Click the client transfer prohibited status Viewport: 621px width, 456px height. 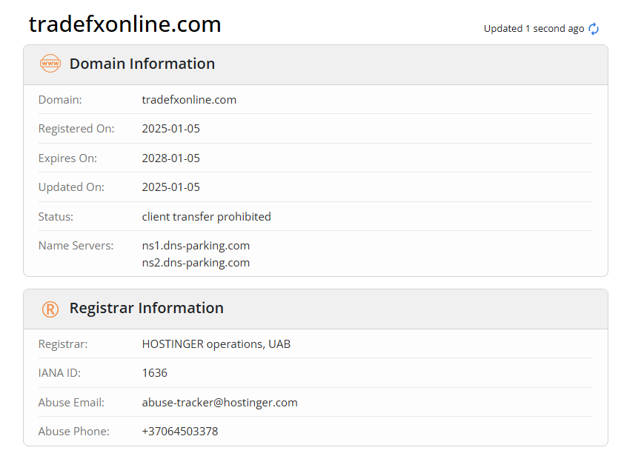[207, 217]
